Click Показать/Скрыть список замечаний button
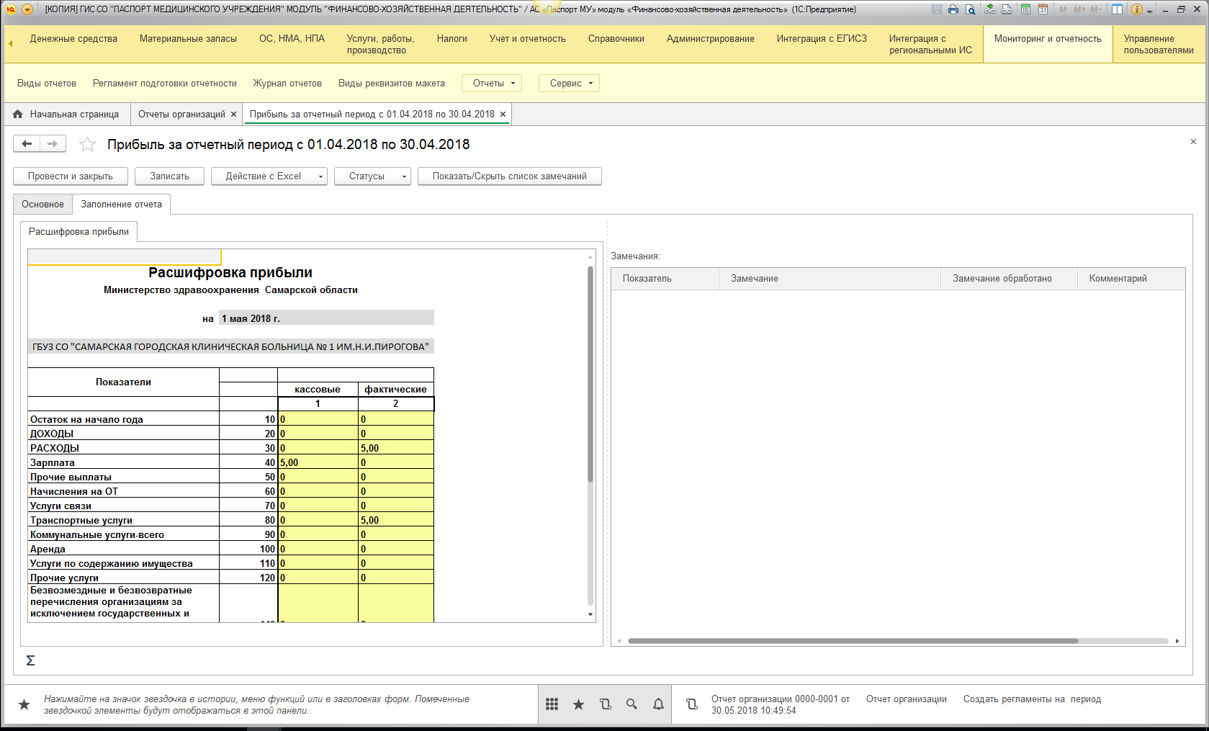The height and width of the screenshot is (731, 1209). (509, 176)
